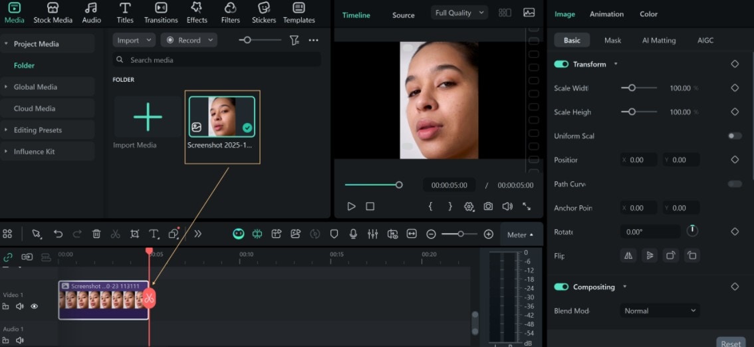754x347 pixels.
Task: Click the Rotate dial knob
Action: pos(692,231)
